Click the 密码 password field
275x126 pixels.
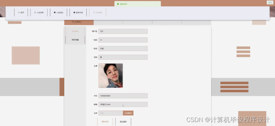coord(123,40)
